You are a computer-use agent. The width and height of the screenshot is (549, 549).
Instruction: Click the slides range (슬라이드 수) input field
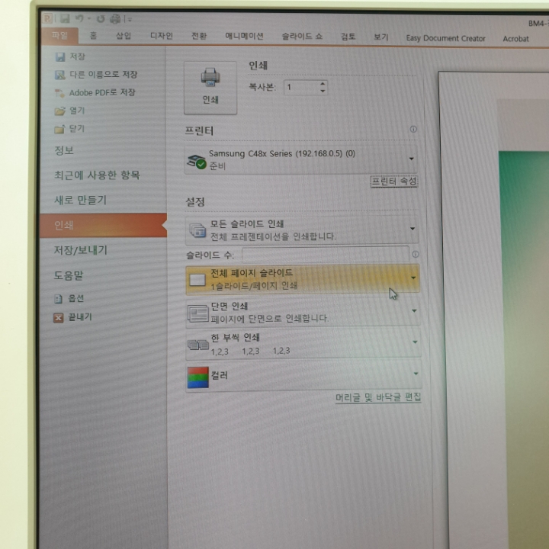[326, 255]
